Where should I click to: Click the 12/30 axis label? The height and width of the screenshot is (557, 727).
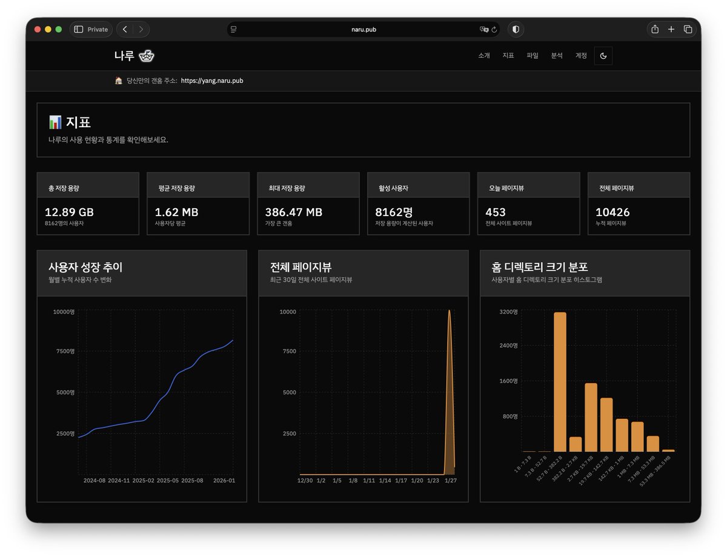(305, 480)
